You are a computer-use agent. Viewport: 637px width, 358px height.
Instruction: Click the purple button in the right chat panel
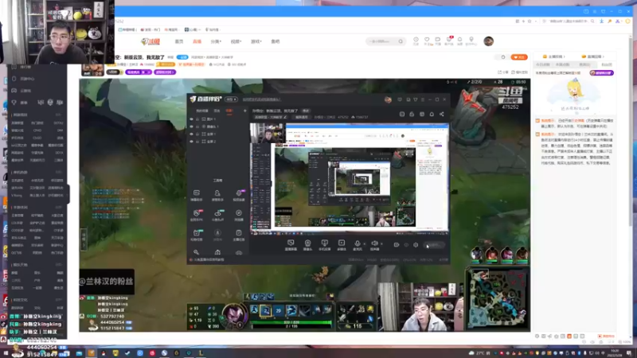(x=601, y=73)
